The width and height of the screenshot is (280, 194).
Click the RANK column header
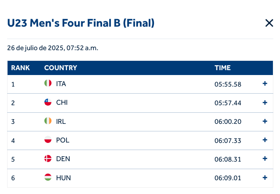[20, 68]
